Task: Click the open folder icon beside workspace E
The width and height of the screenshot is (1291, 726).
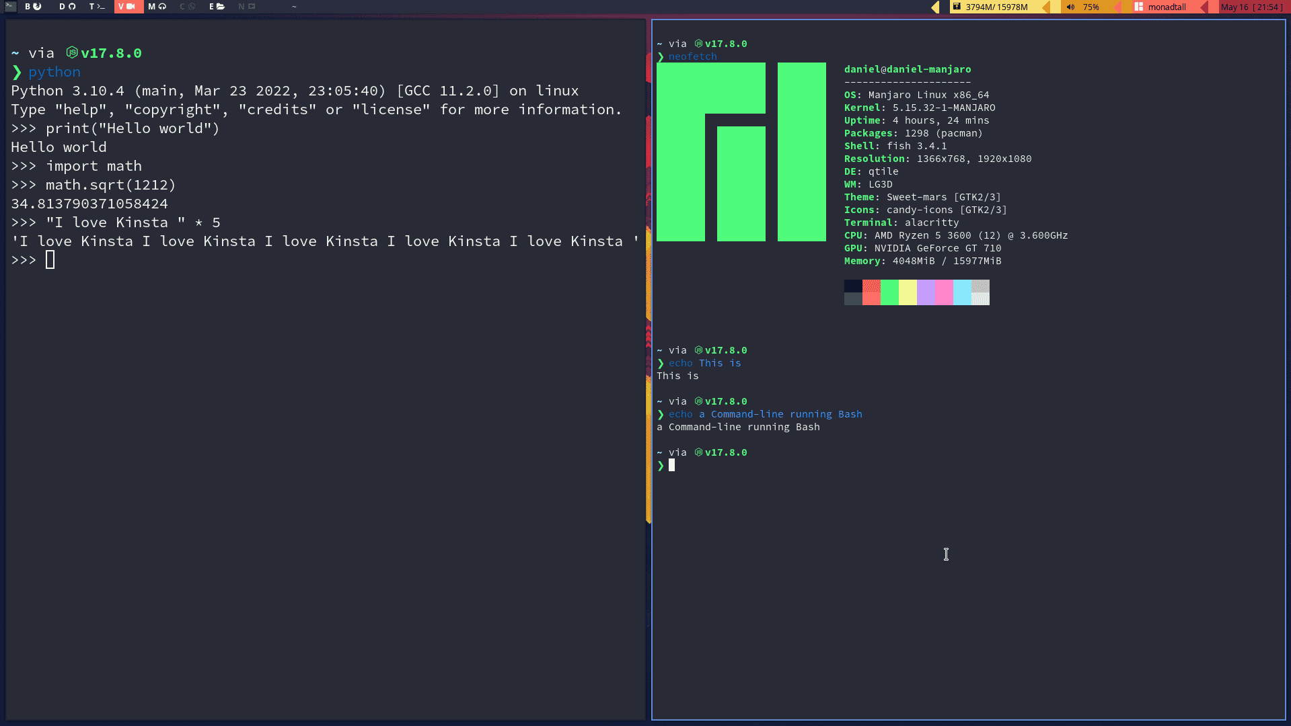Action: point(221,6)
